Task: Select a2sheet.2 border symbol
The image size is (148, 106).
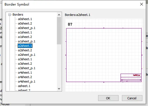Action: tap(25, 50)
